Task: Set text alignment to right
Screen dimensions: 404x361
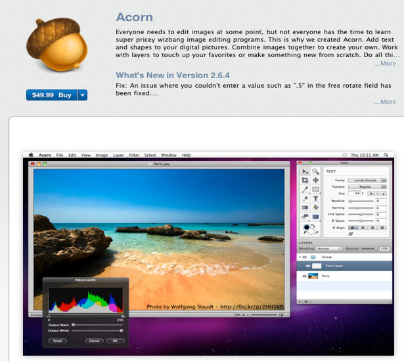Action: tap(372, 228)
